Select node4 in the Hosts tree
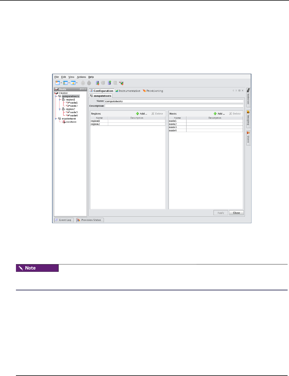Screen dimensions: 289x376 (x=74, y=116)
